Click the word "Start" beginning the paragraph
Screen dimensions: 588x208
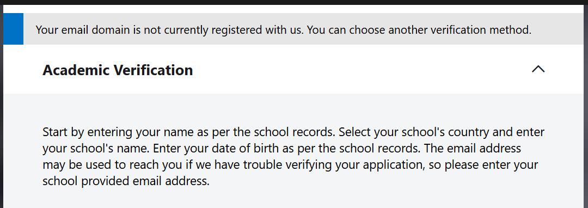tap(56, 132)
